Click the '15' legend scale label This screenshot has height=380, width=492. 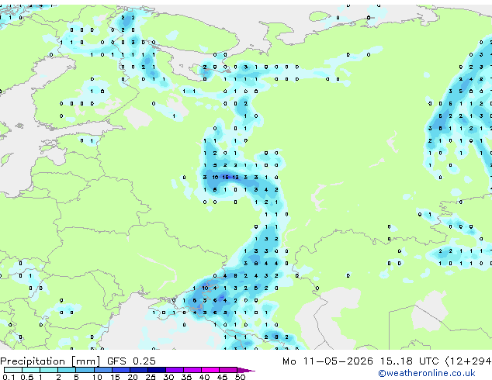tap(115, 377)
